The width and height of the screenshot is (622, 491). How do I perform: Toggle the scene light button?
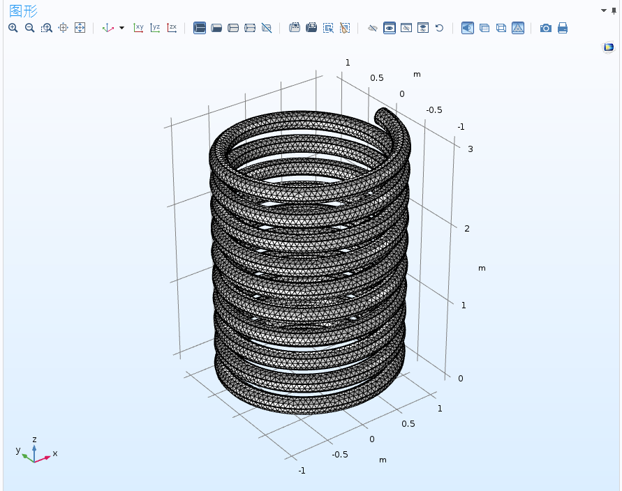click(x=468, y=28)
